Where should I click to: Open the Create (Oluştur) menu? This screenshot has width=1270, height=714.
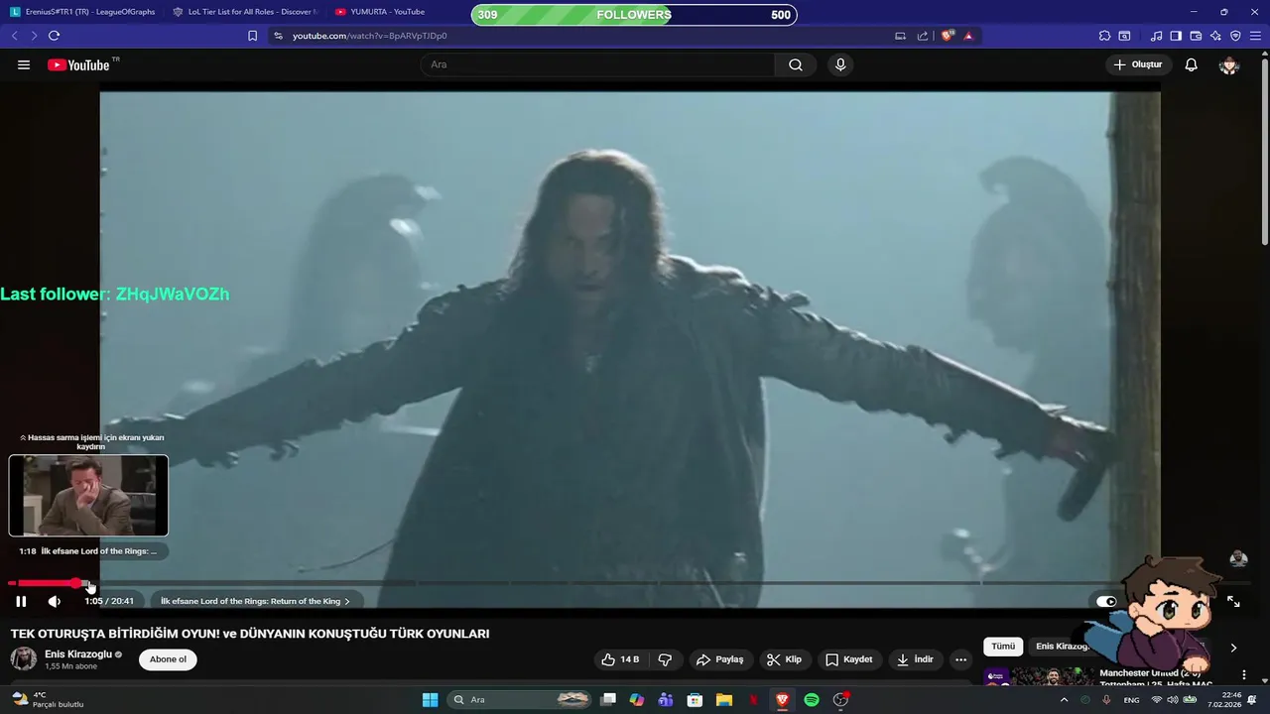(x=1138, y=64)
